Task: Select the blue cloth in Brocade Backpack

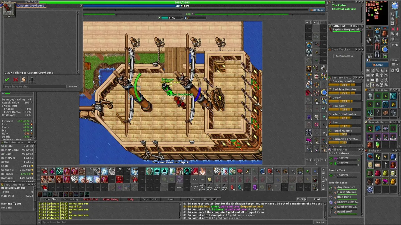Action: 378,128
